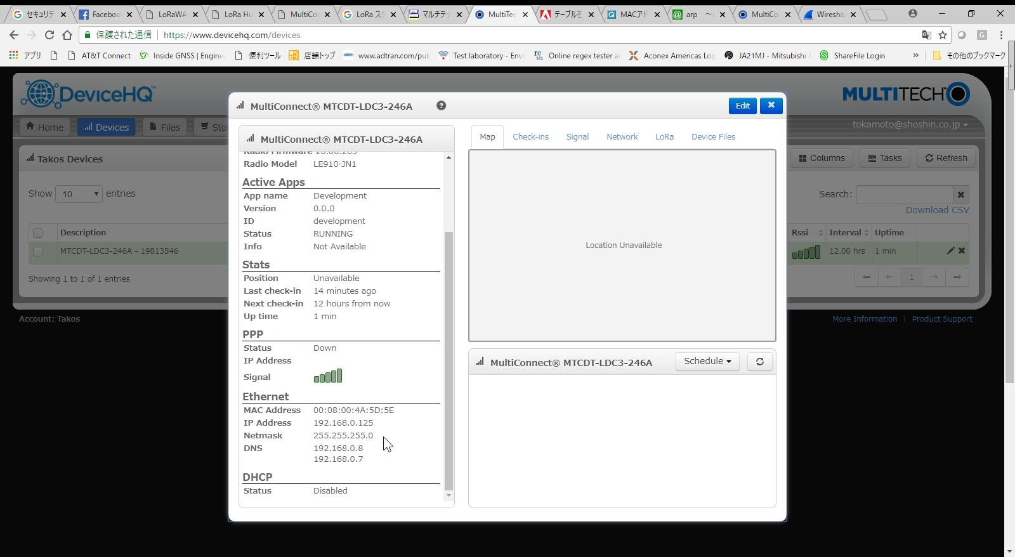
Task: Select the Network tab
Action: tap(622, 136)
